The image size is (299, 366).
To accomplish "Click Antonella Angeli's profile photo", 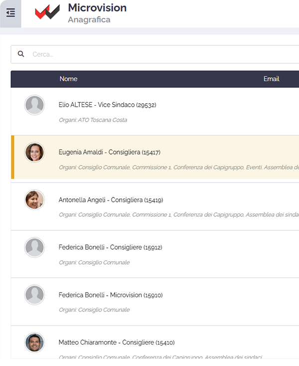I will [35, 200].
